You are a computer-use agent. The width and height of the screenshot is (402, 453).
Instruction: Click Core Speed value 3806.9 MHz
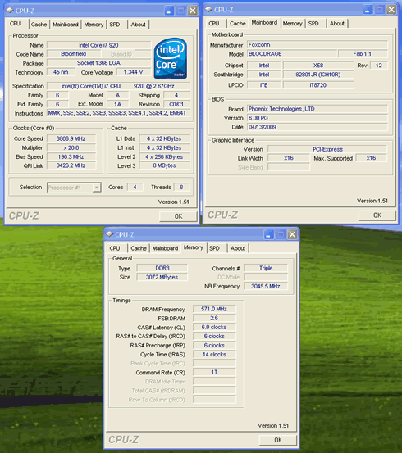click(x=71, y=138)
